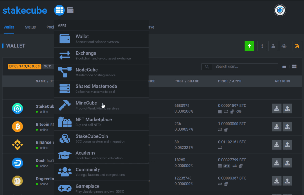Open Bitcoin row coins icon
This screenshot has height=195, width=304.
226,130
